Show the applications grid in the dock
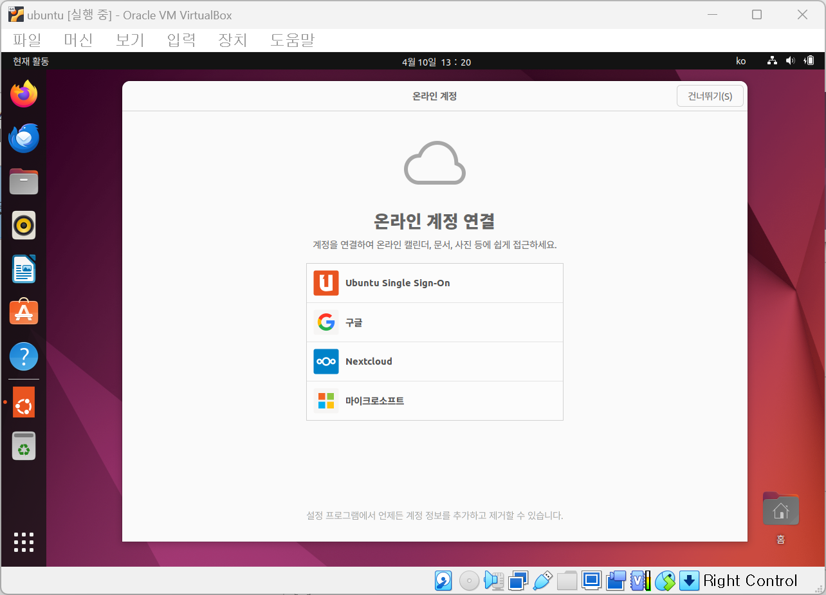Screen dimensions: 826x595 (24, 542)
